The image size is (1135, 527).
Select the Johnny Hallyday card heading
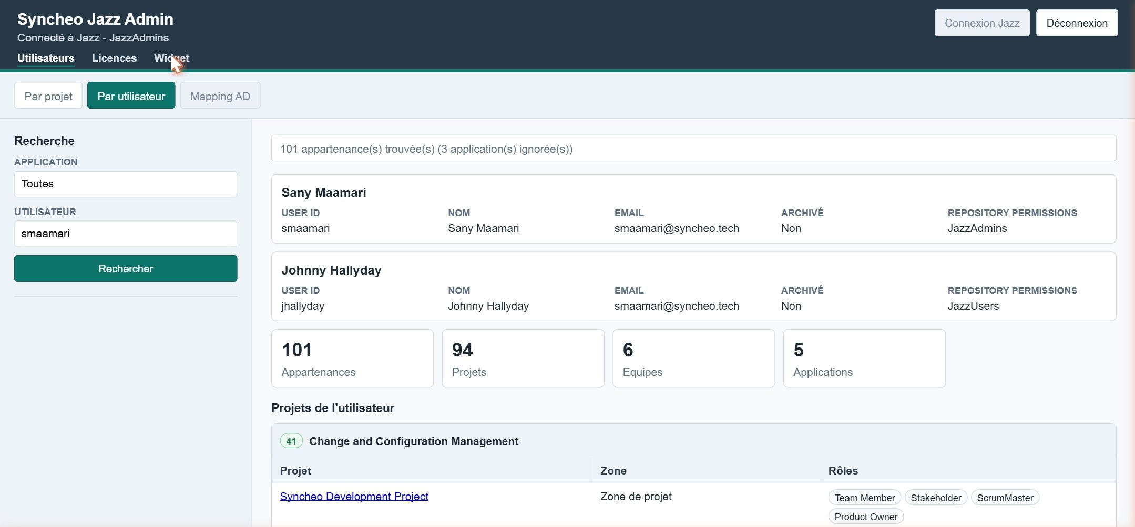click(x=331, y=270)
